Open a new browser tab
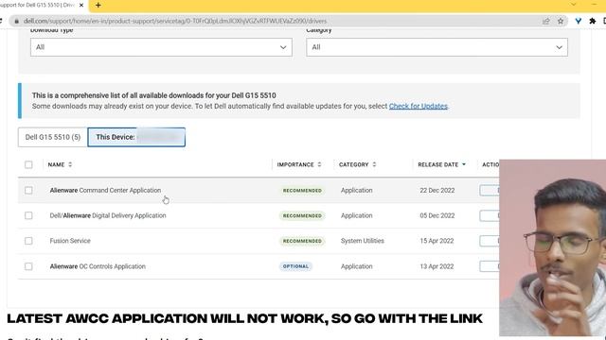606x340 pixels. click(98, 6)
